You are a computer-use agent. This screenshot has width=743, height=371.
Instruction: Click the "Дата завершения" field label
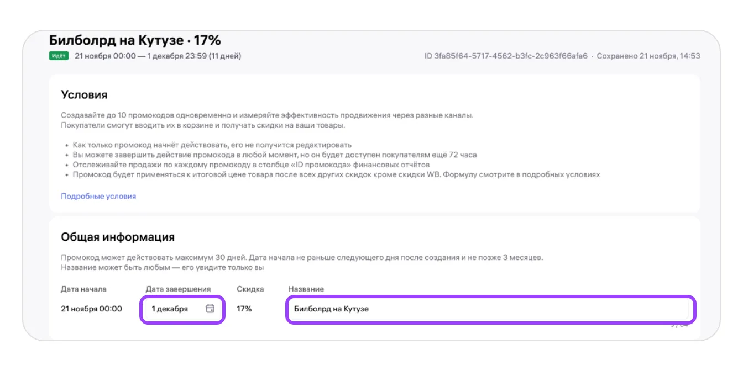point(178,289)
